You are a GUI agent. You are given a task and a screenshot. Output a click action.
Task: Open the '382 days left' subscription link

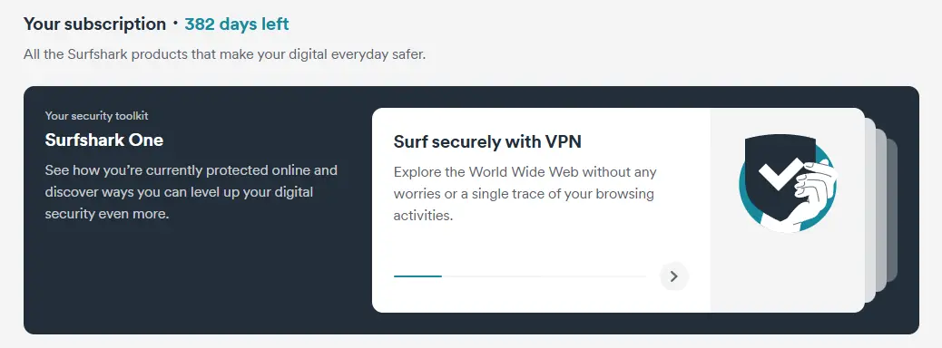click(x=237, y=24)
